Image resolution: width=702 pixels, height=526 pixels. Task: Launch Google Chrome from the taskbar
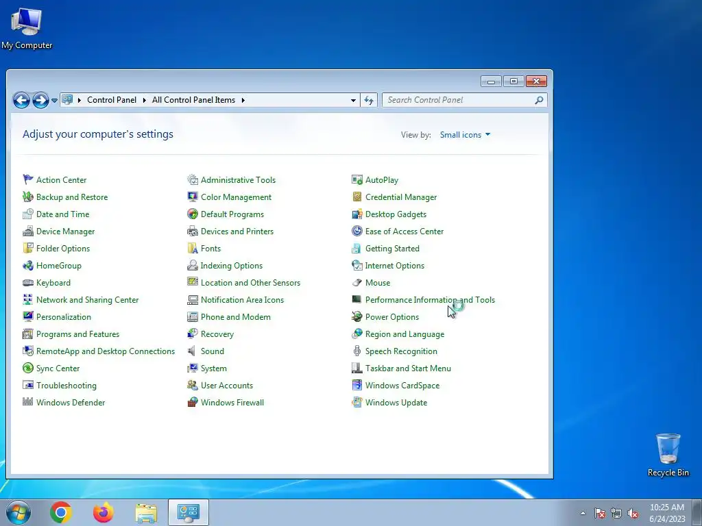click(61, 512)
